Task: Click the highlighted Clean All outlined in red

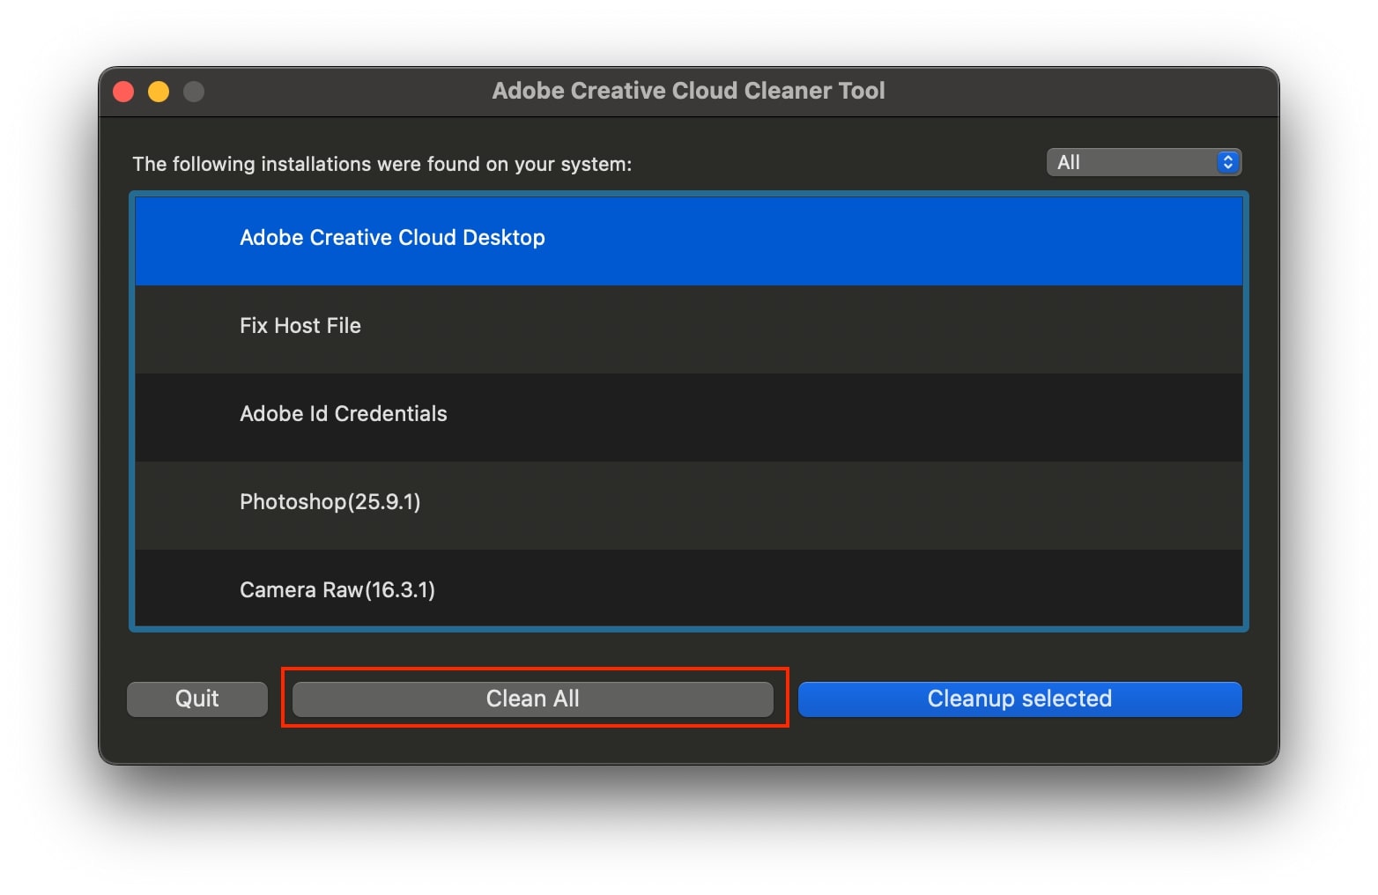Action: tap(531, 699)
